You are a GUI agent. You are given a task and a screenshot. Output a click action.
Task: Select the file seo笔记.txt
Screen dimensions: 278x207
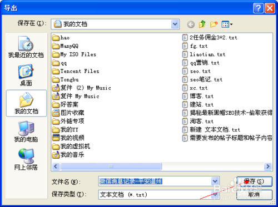202,79
